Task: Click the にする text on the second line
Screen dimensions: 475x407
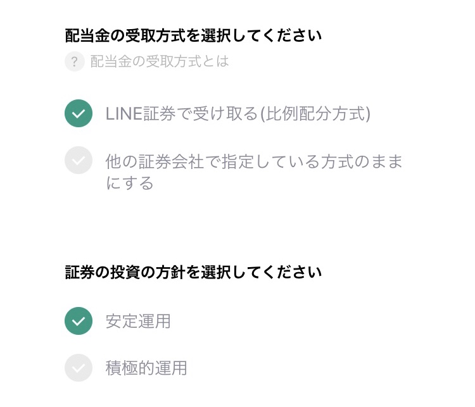Action: tap(130, 182)
